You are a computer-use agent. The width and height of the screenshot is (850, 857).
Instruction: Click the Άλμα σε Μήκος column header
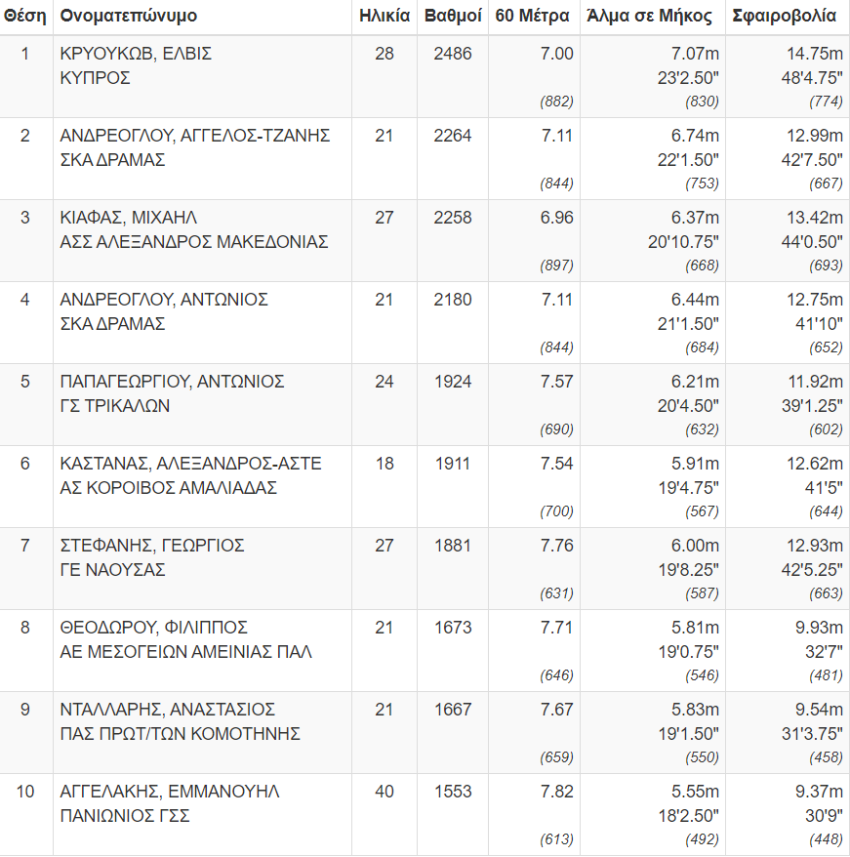tap(650, 17)
